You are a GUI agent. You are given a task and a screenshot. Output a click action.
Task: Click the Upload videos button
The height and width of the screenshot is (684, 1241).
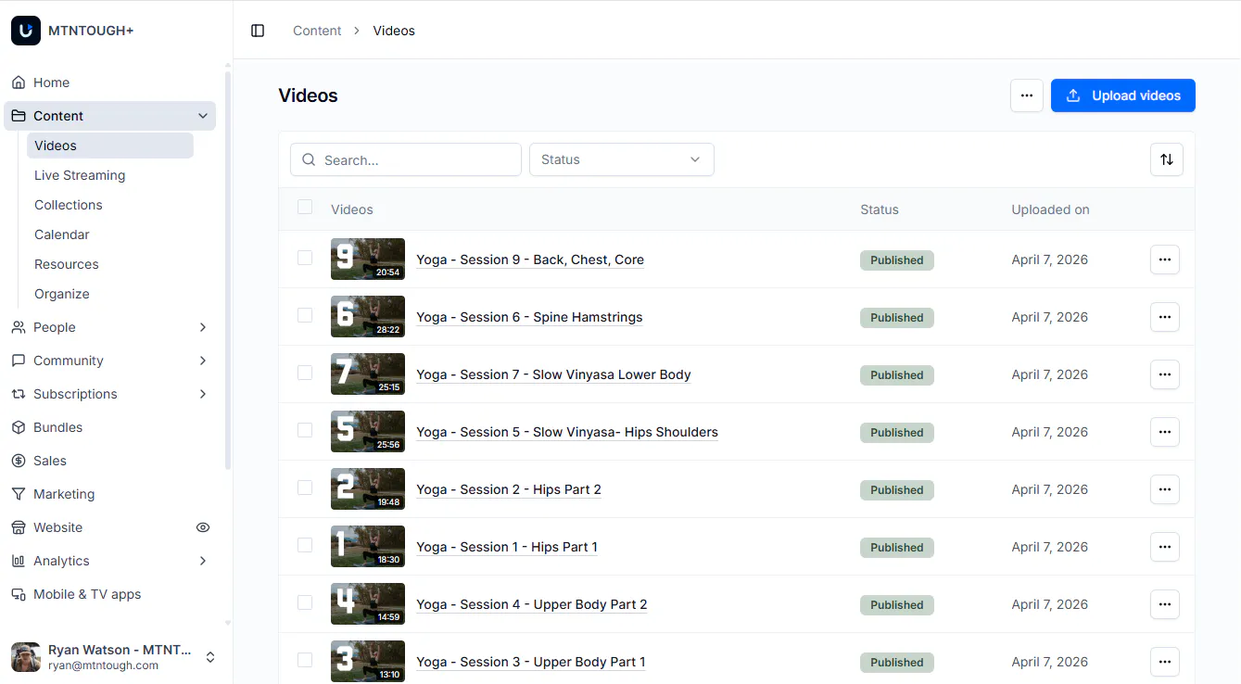1123,95
